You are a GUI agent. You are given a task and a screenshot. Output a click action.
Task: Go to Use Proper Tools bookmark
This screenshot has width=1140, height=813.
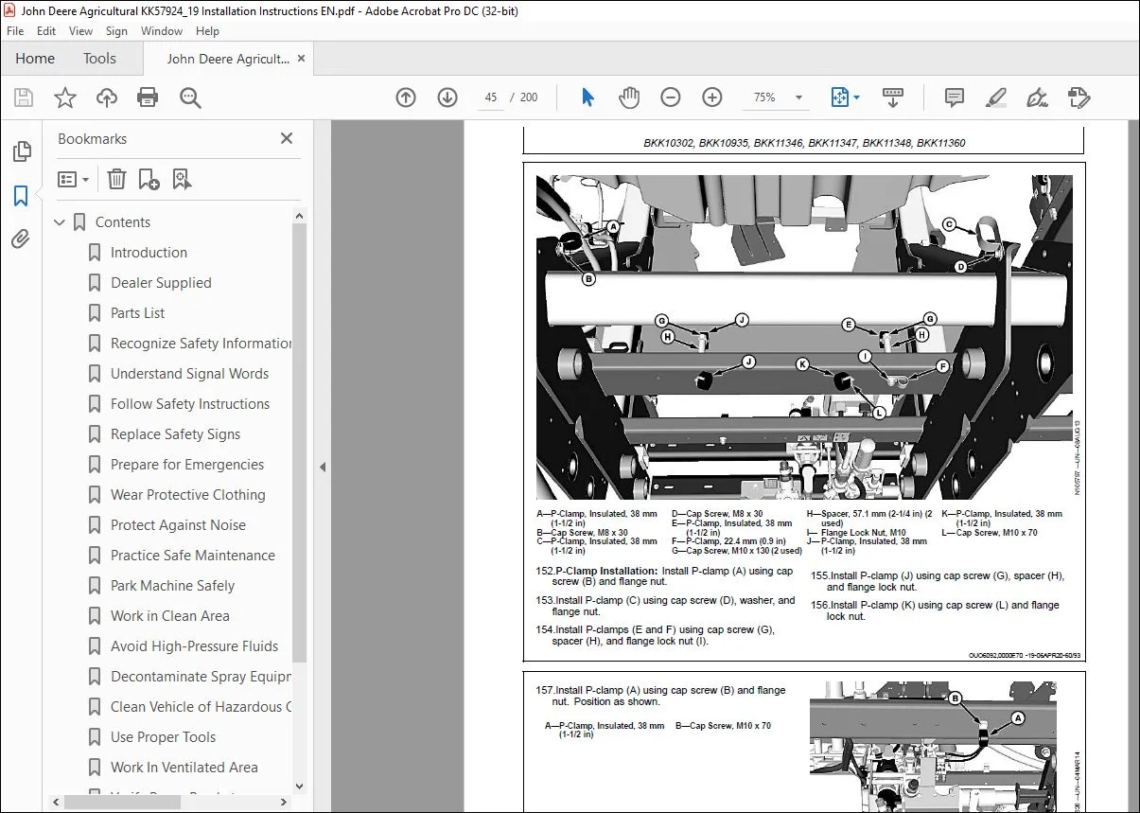tap(163, 737)
